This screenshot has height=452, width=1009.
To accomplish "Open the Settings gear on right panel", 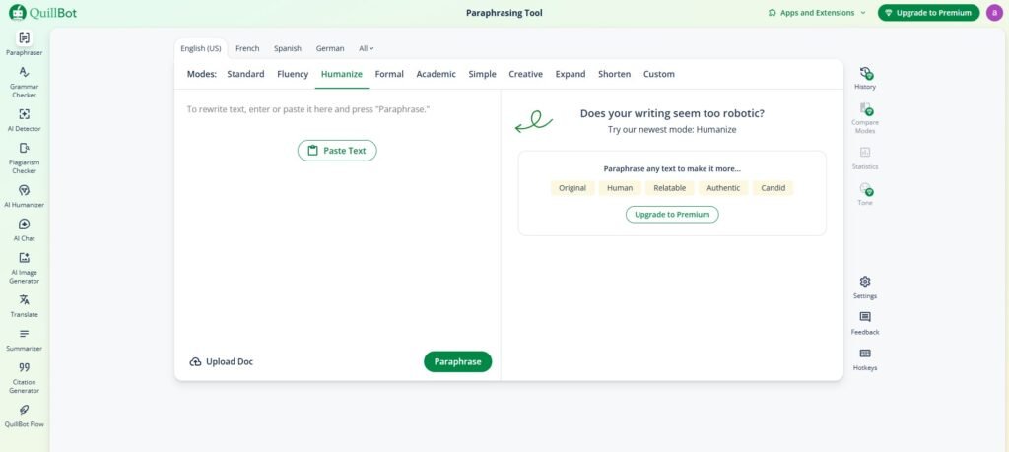I will [x=864, y=287].
